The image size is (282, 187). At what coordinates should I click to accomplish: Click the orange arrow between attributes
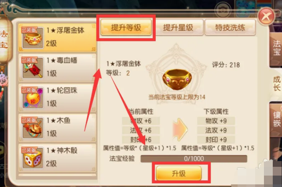pos(180,129)
